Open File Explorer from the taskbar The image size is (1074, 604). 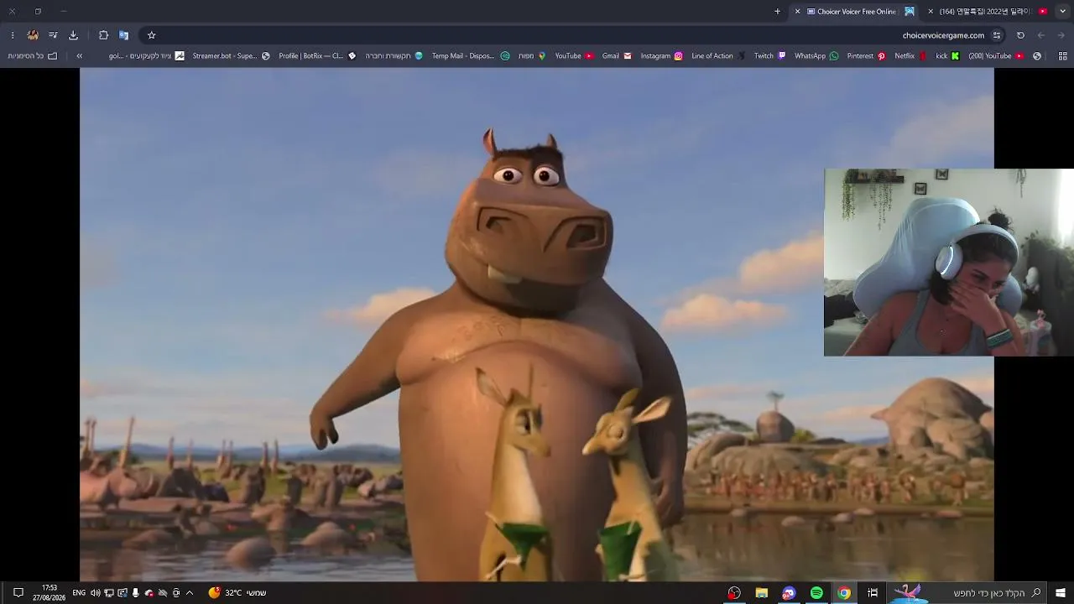pyautogui.click(x=761, y=593)
